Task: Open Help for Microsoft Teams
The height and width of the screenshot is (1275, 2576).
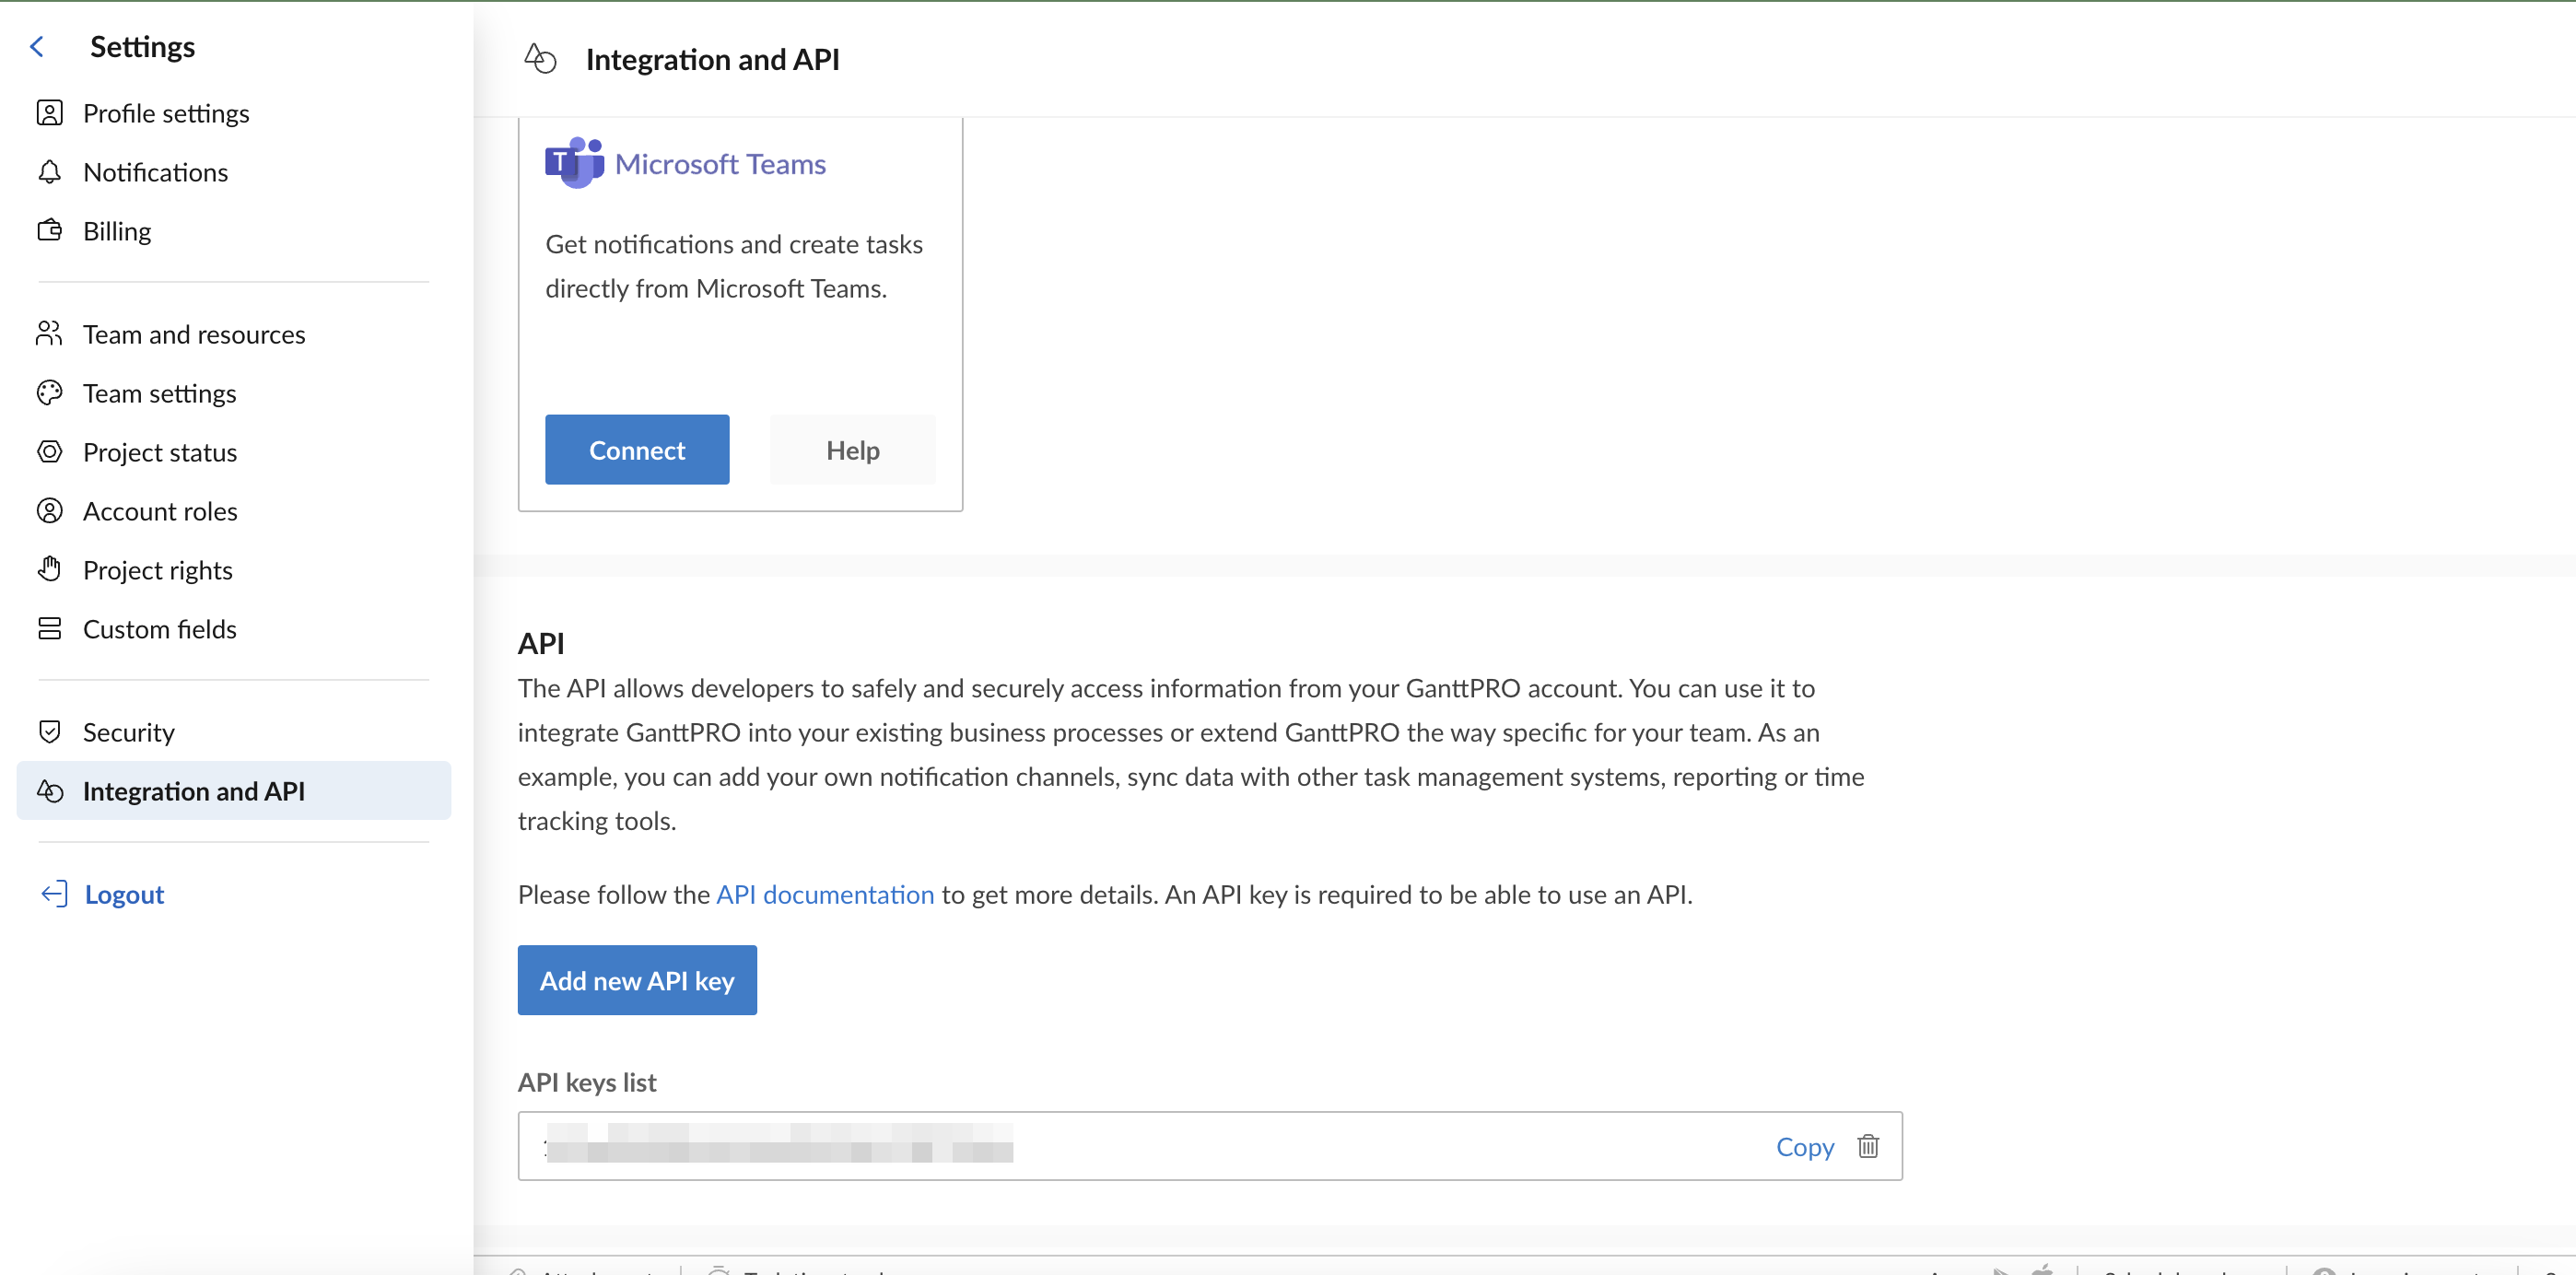Action: tap(852, 450)
